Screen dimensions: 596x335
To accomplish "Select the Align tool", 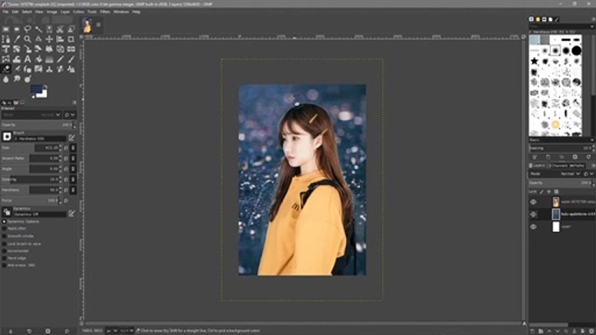I will click(60, 39).
